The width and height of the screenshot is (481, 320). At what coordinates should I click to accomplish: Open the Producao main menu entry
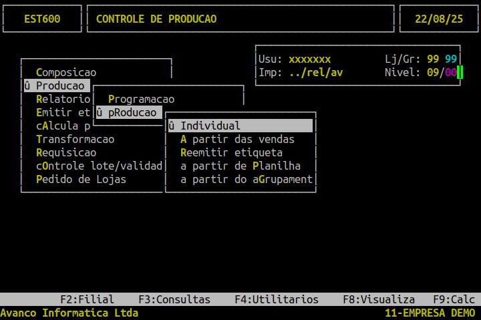pos(57,86)
